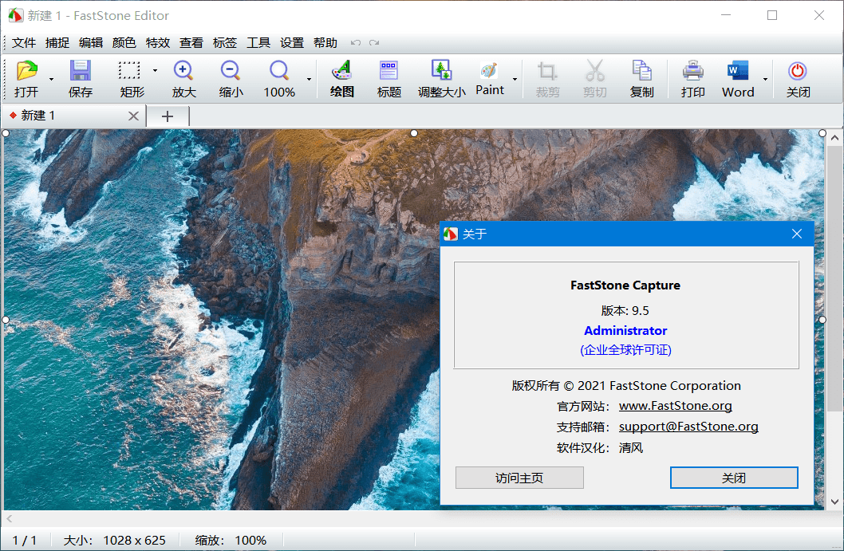Close the 关于 dialog with X
Image resolution: width=844 pixels, height=551 pixels.
coord(797,234)
